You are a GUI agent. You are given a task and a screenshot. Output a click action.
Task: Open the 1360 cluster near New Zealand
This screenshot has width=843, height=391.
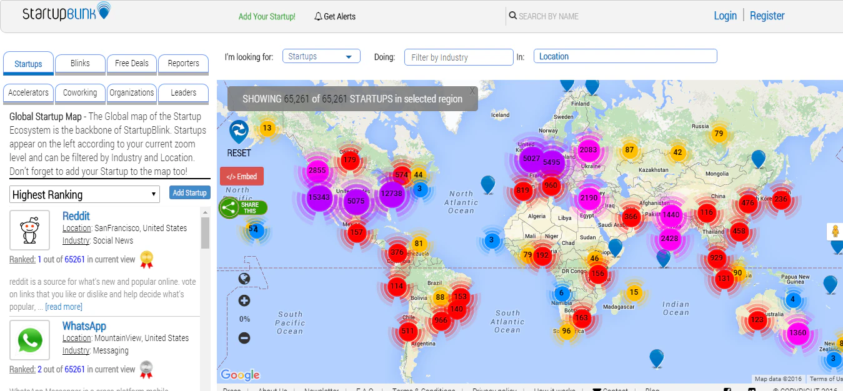(797, 333)
